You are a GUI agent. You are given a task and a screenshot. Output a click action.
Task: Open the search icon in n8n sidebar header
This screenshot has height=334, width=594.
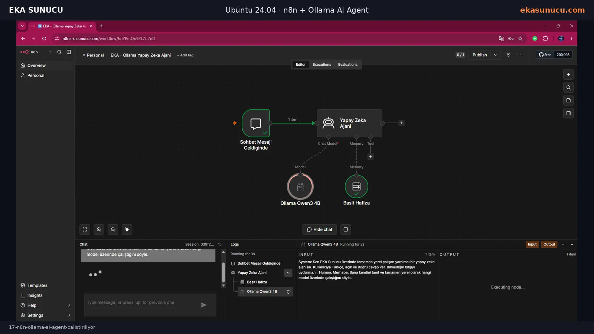[59, 52]
